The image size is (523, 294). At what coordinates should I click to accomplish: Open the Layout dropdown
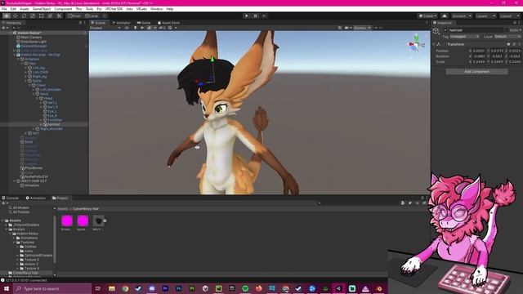509,16
